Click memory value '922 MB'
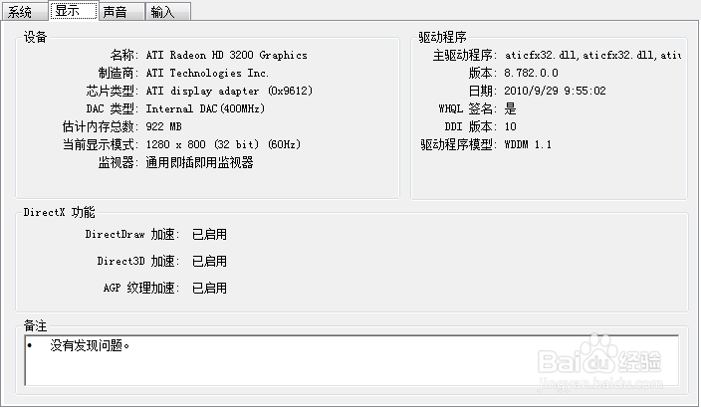Image resolution: width=701 pixels, height=408 pixels. click(163, 126)
